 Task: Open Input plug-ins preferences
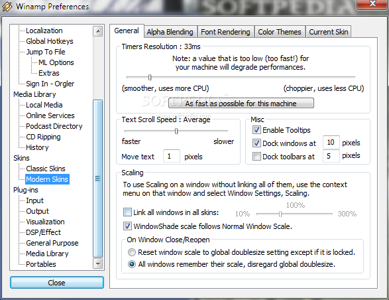34,200
